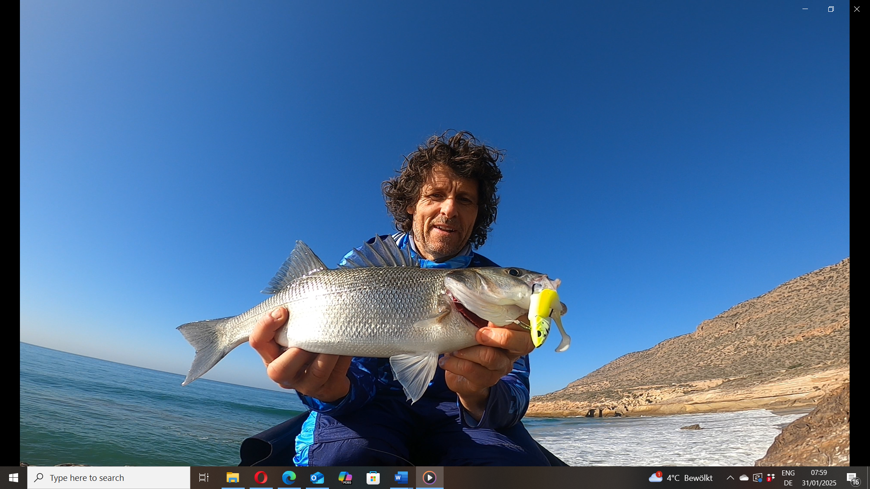Open Microsoft Edge from the taskbar
870x489 pixels.
tap(289, 478)
